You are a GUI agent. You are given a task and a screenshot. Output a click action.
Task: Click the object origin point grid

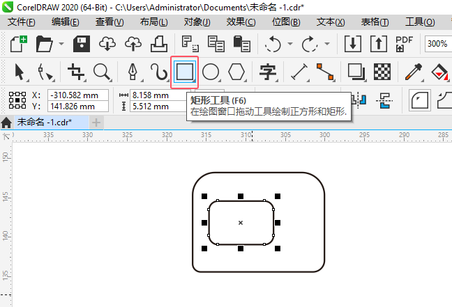17,100
